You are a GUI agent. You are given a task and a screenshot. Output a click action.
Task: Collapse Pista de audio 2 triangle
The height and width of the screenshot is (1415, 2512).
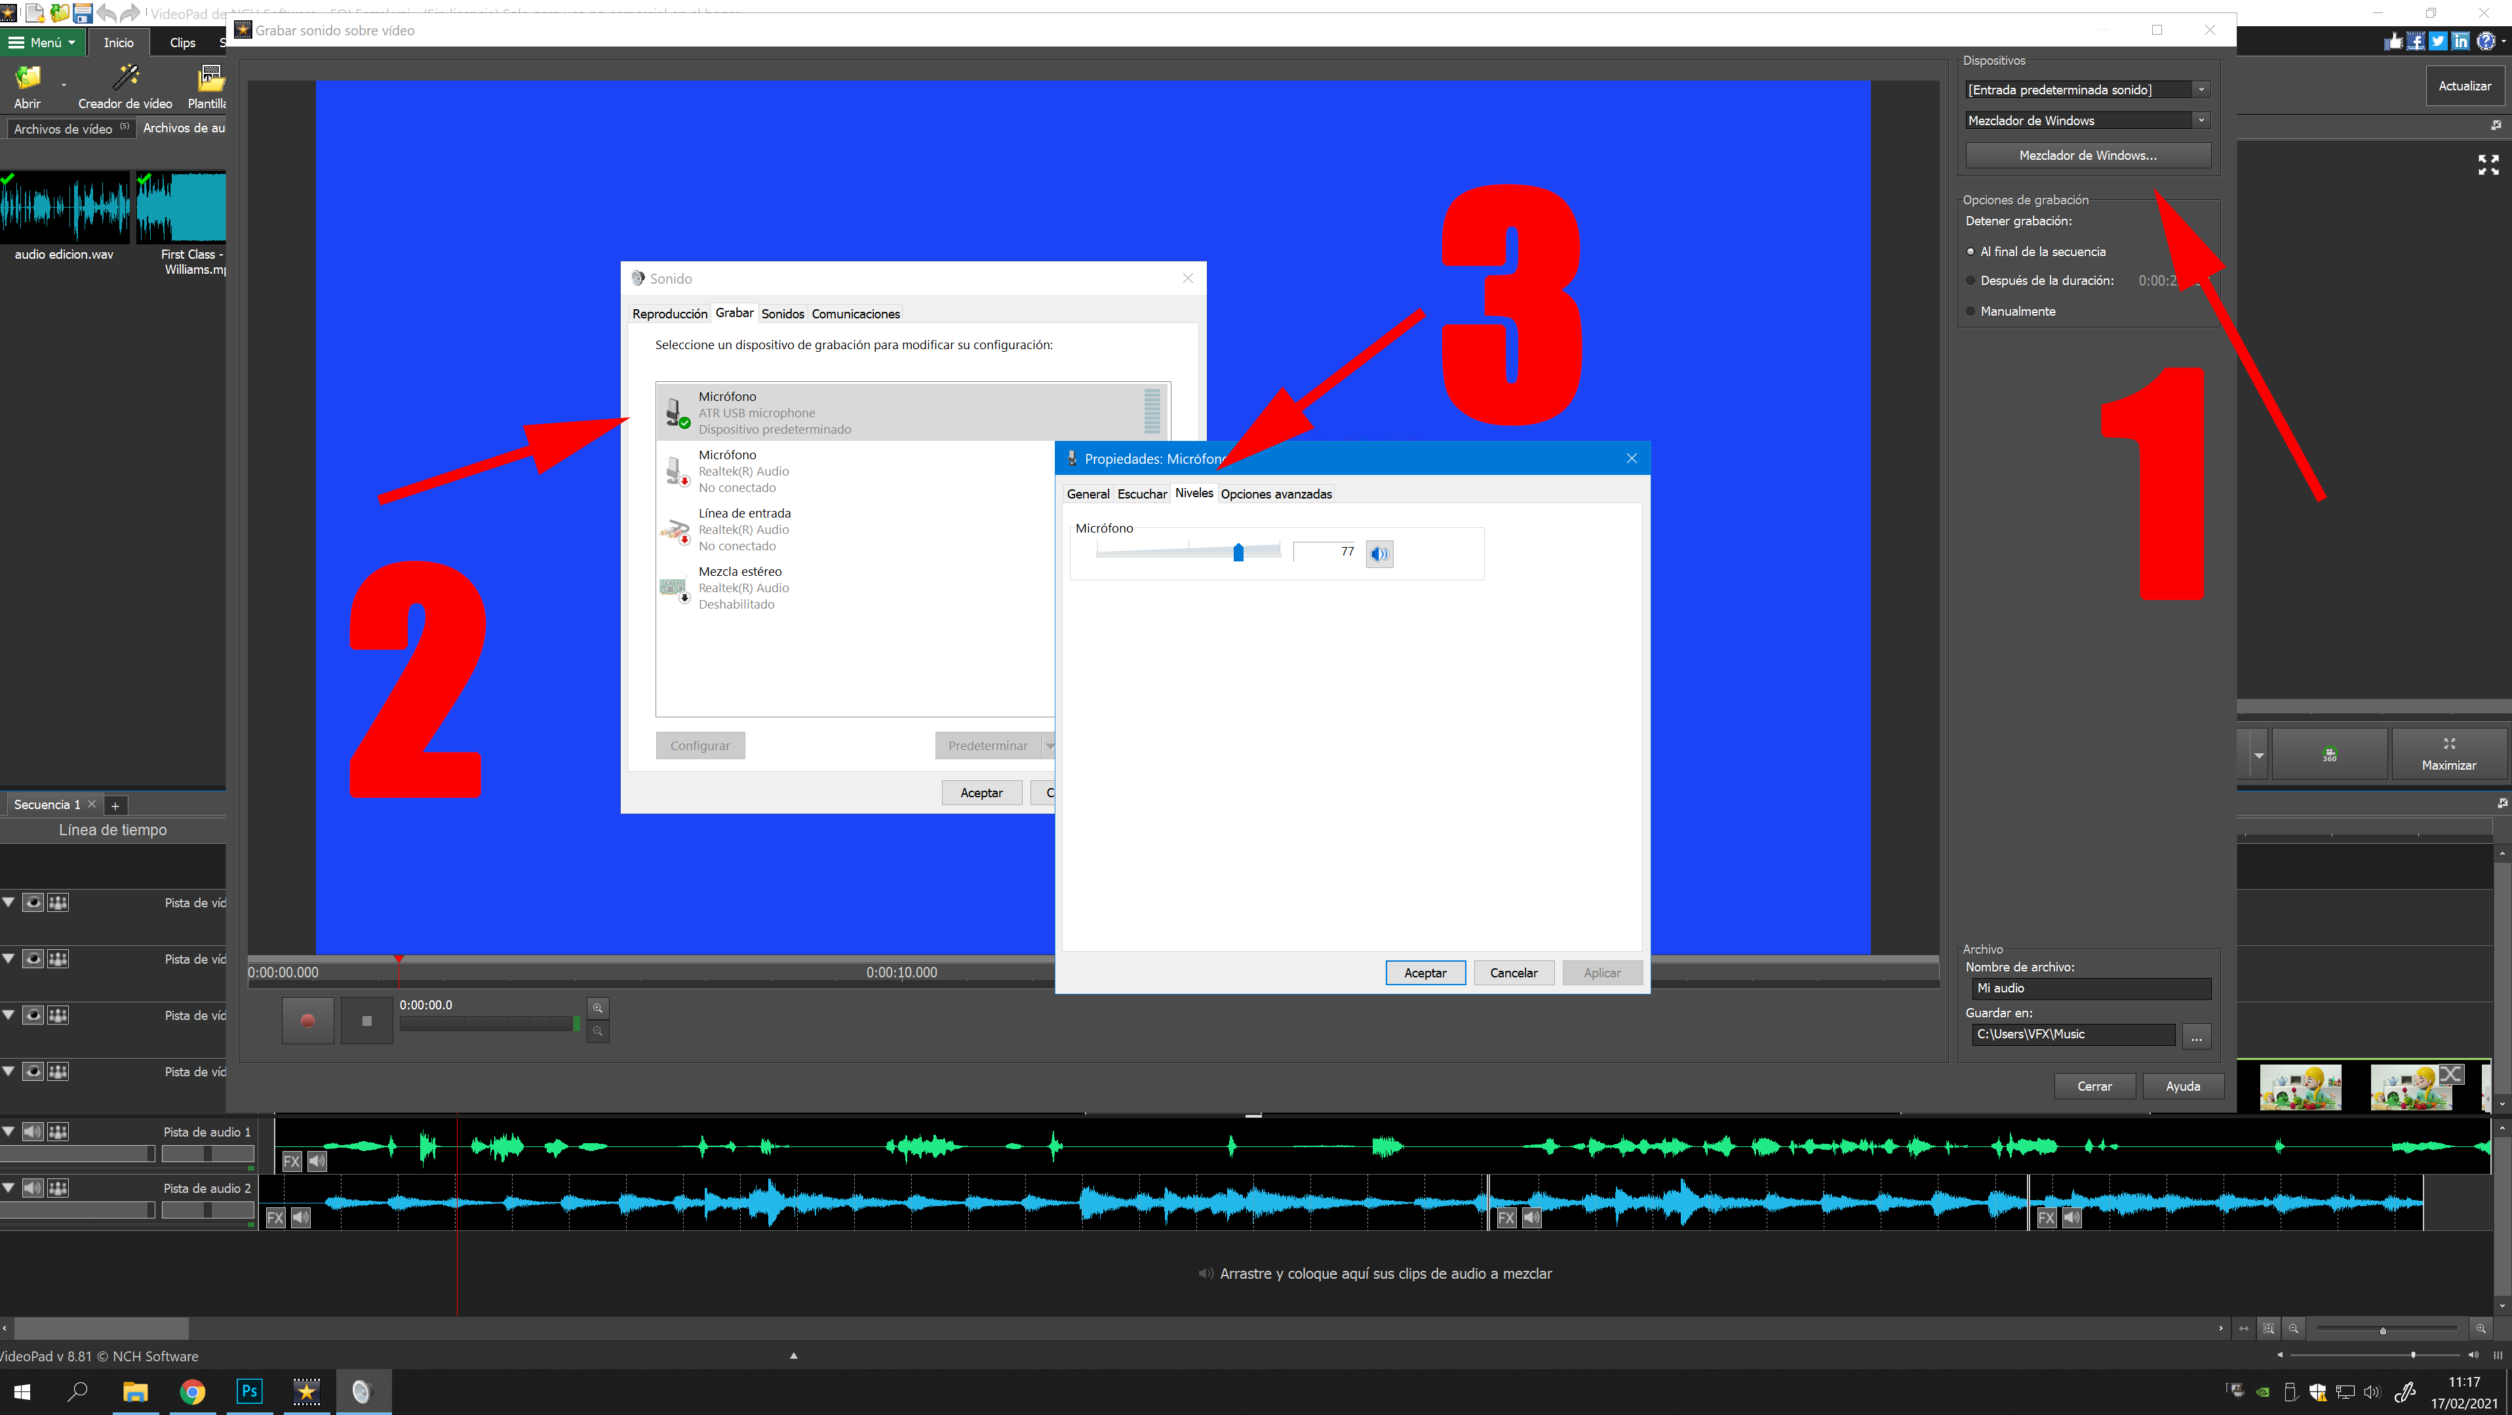[9, 1188]
